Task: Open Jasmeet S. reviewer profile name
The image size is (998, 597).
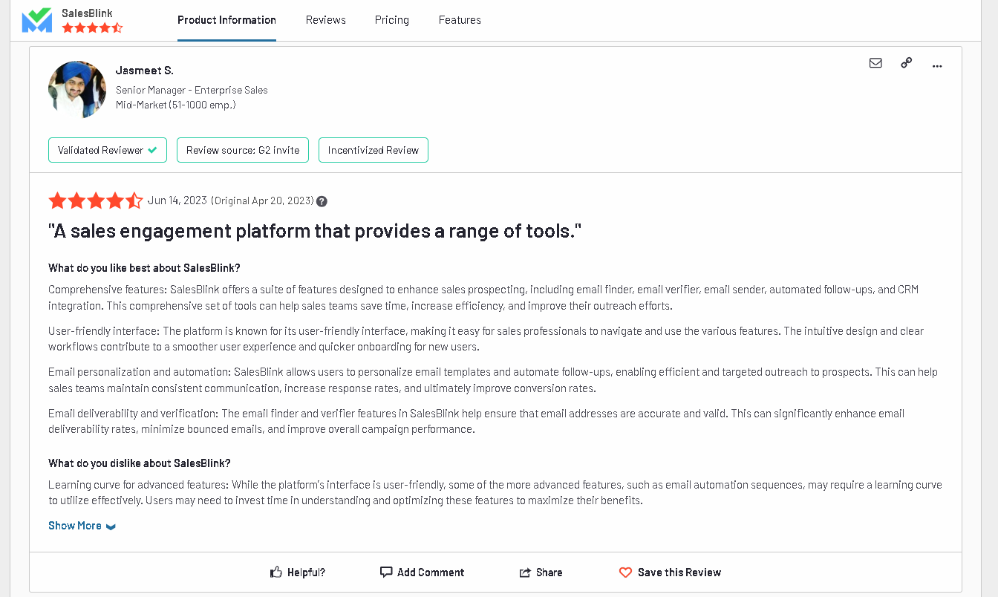Action: pos(145,71)
